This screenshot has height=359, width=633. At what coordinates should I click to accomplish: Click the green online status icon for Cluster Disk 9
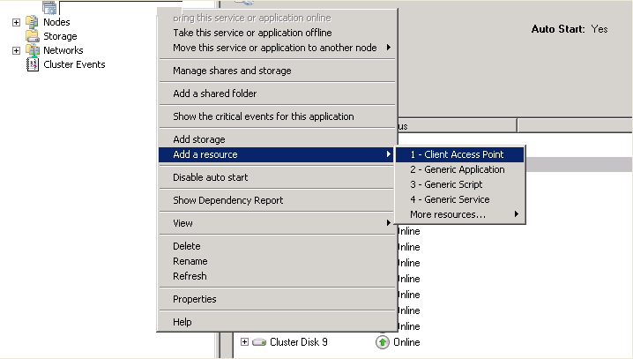(x=382, y=342)
